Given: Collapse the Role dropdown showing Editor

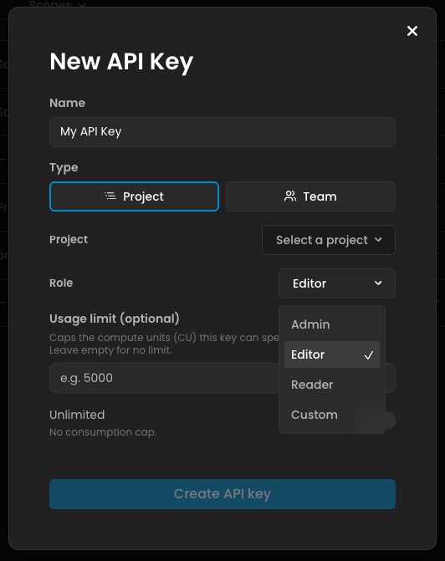Looking at the screenshot, I should click(337, 283).
